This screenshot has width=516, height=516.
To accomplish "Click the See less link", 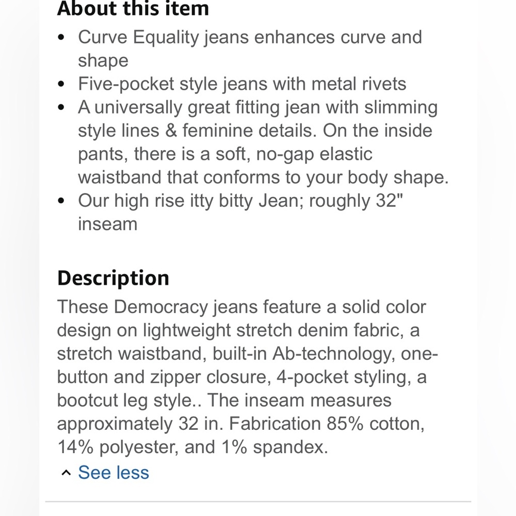I will click(113, 473).
